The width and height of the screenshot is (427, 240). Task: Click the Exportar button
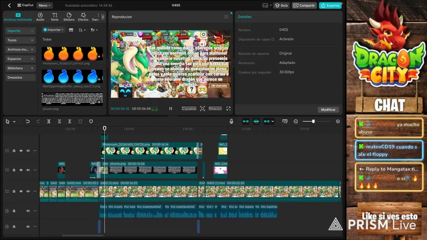(x=330, y=5)
